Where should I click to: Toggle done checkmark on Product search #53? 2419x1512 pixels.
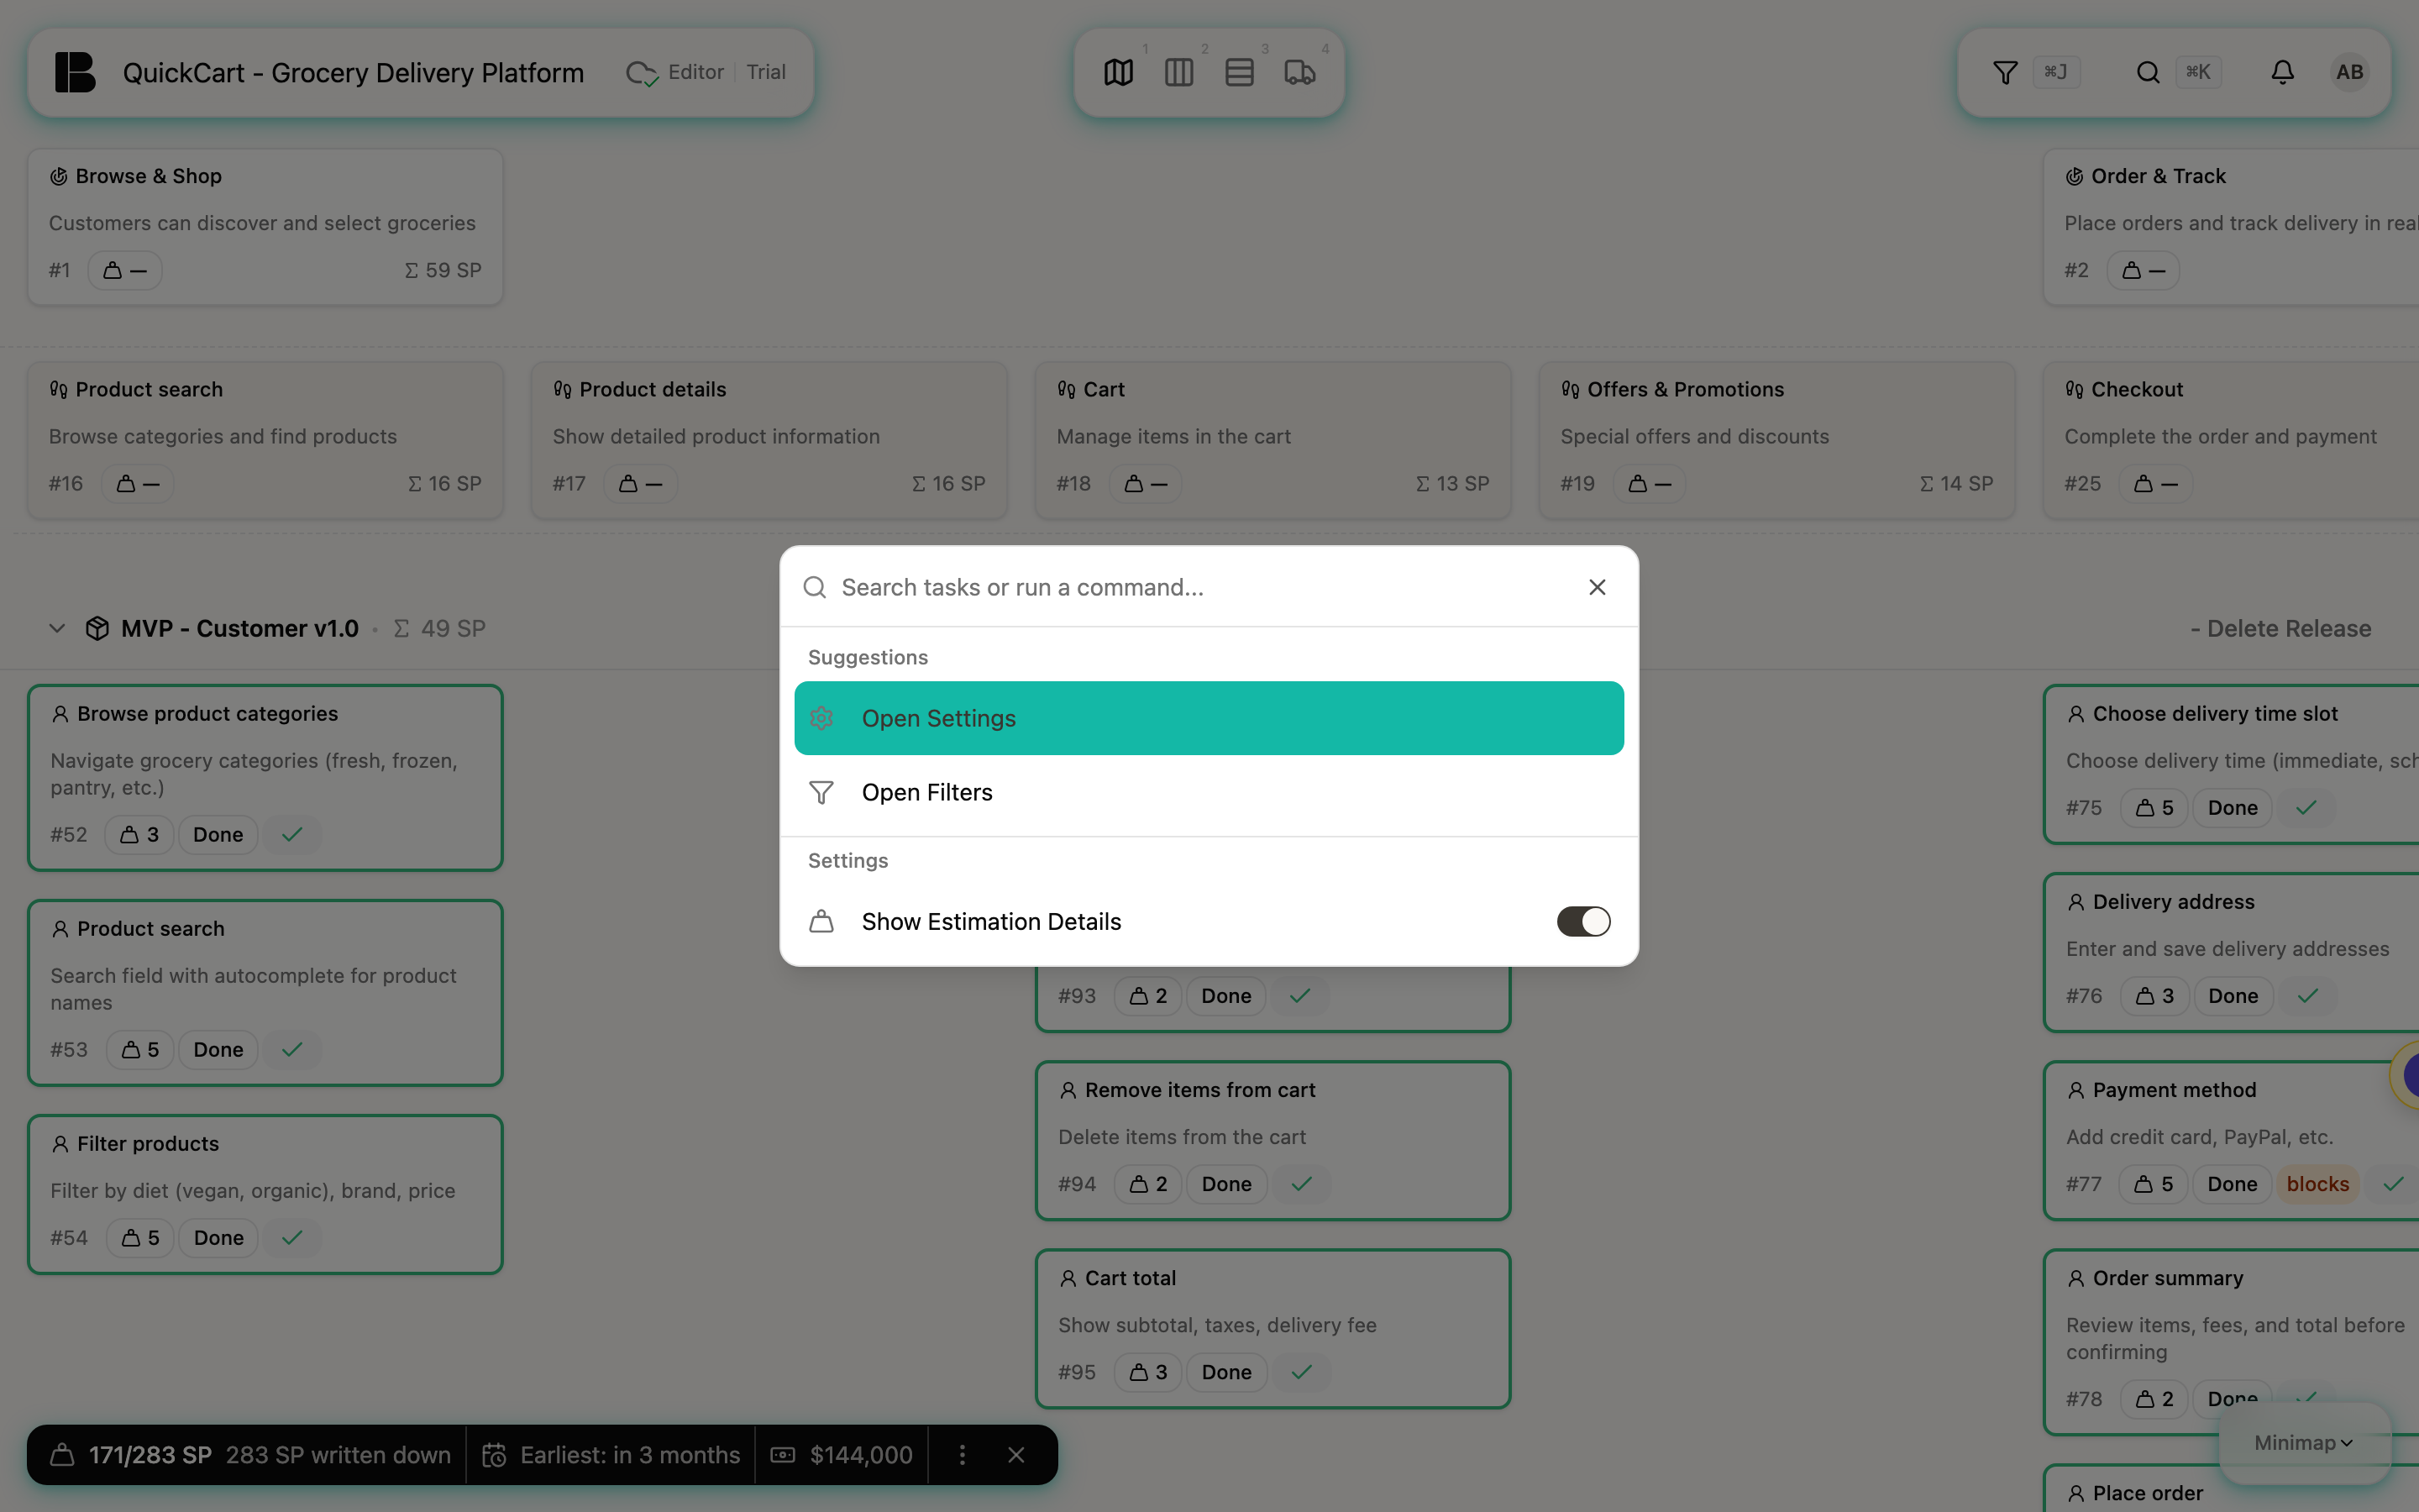[292, 1049]
